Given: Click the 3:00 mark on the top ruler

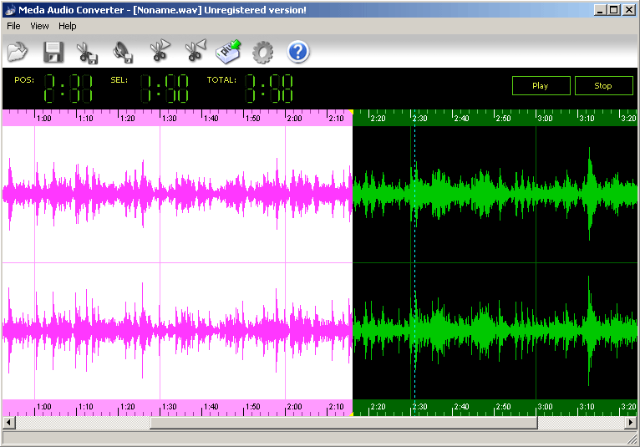Looking at the screenshot, I should pos(545,119).
